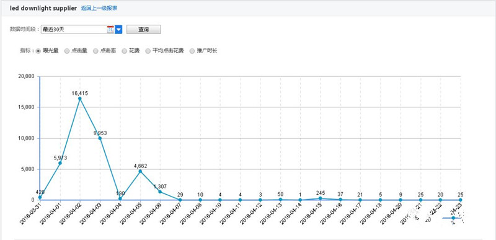Click the 5,000 y-axis label

[x=28, y=169]
